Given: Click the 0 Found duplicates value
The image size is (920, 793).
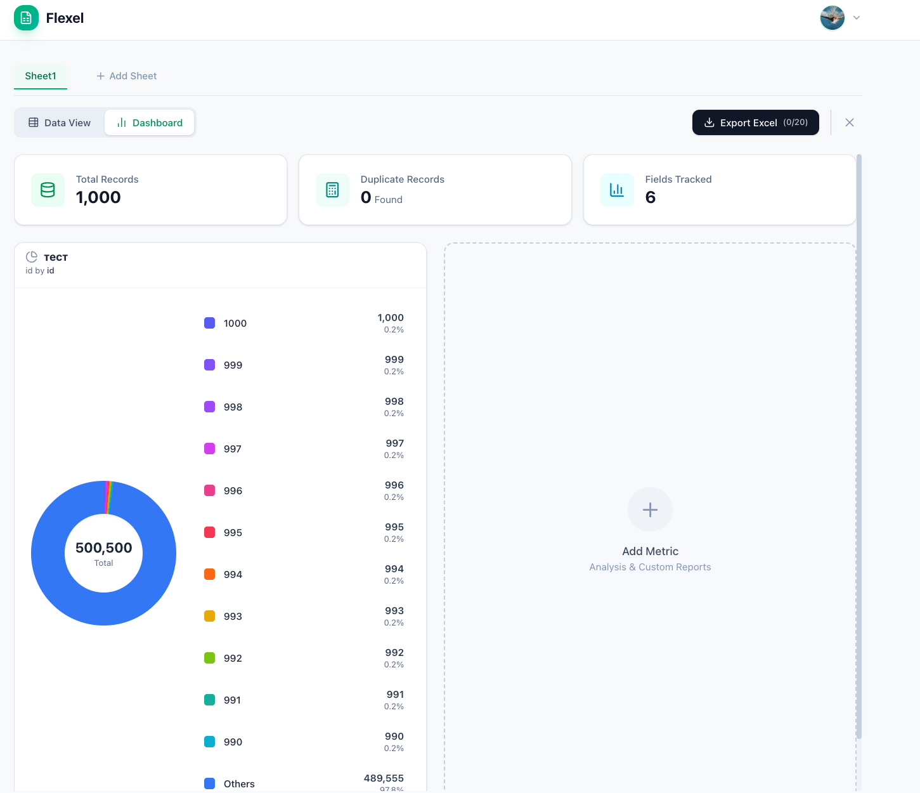Looking at the screenshot, I should click(381, 198).
